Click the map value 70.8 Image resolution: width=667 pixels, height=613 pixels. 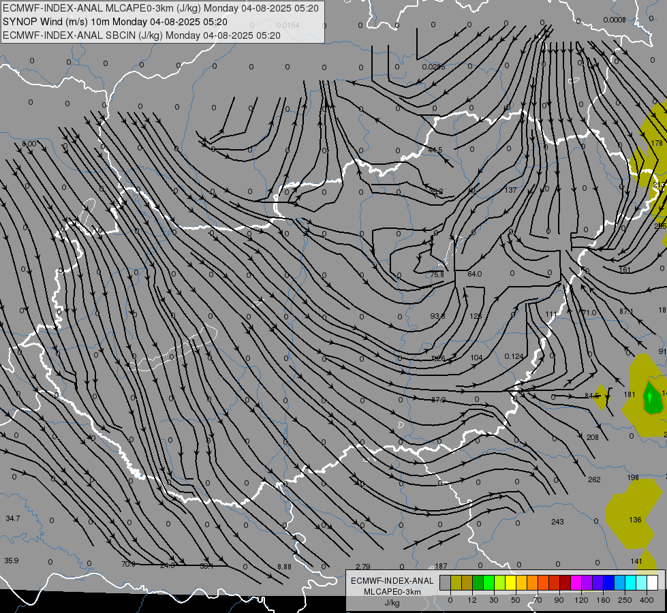tap(128, 564)
